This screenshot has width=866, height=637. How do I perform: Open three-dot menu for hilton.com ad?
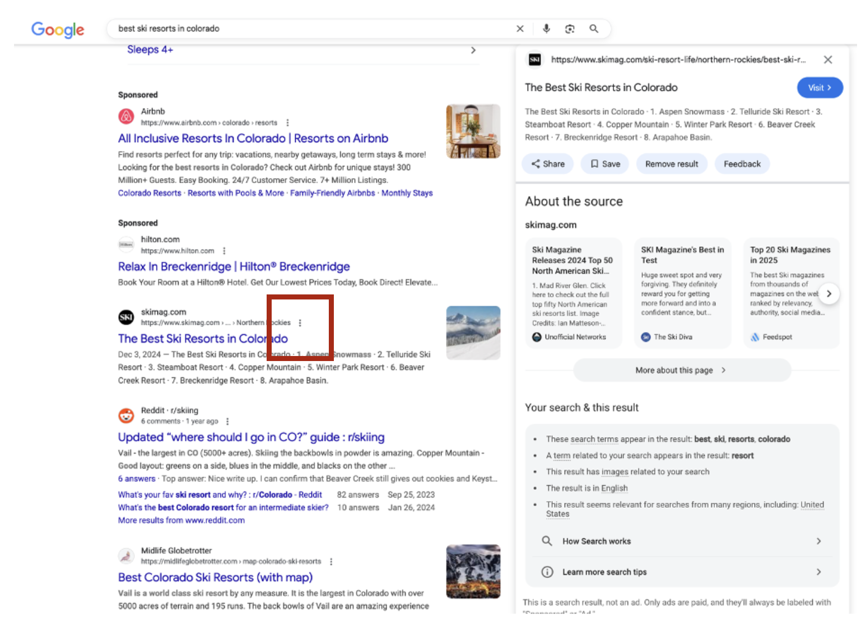(224, 251)
